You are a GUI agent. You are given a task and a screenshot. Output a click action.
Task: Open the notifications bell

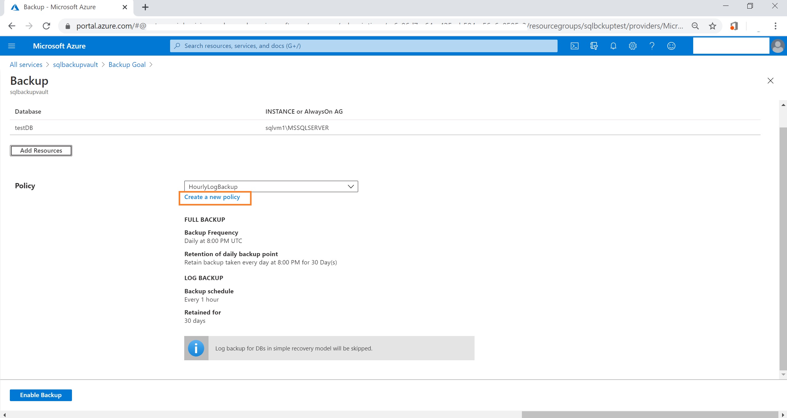613,46
